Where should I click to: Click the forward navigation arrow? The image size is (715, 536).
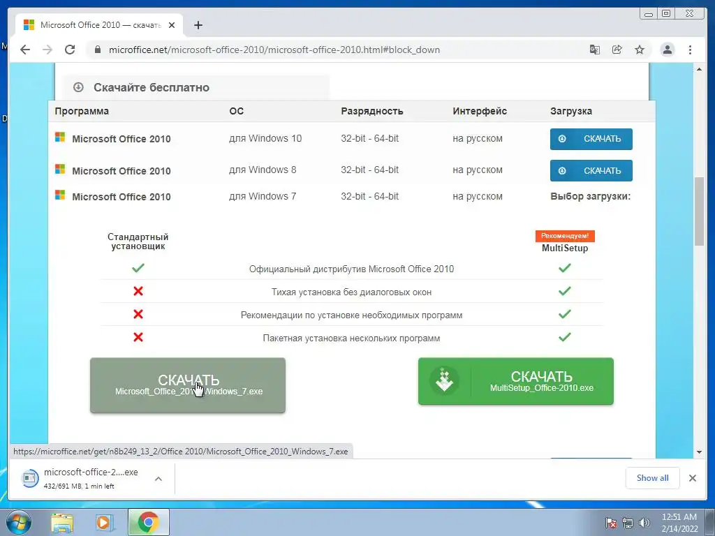click(47, 50)
